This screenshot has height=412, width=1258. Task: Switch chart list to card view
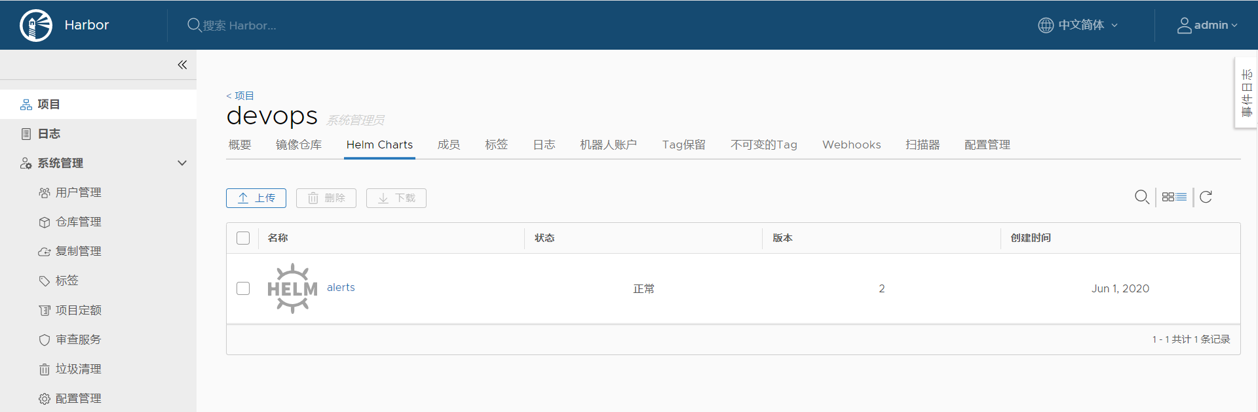point(1168,197)
